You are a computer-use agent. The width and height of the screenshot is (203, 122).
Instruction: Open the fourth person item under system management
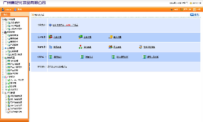click(16, 106)
